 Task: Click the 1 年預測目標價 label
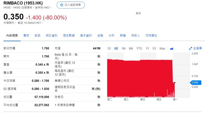(65, 105)
